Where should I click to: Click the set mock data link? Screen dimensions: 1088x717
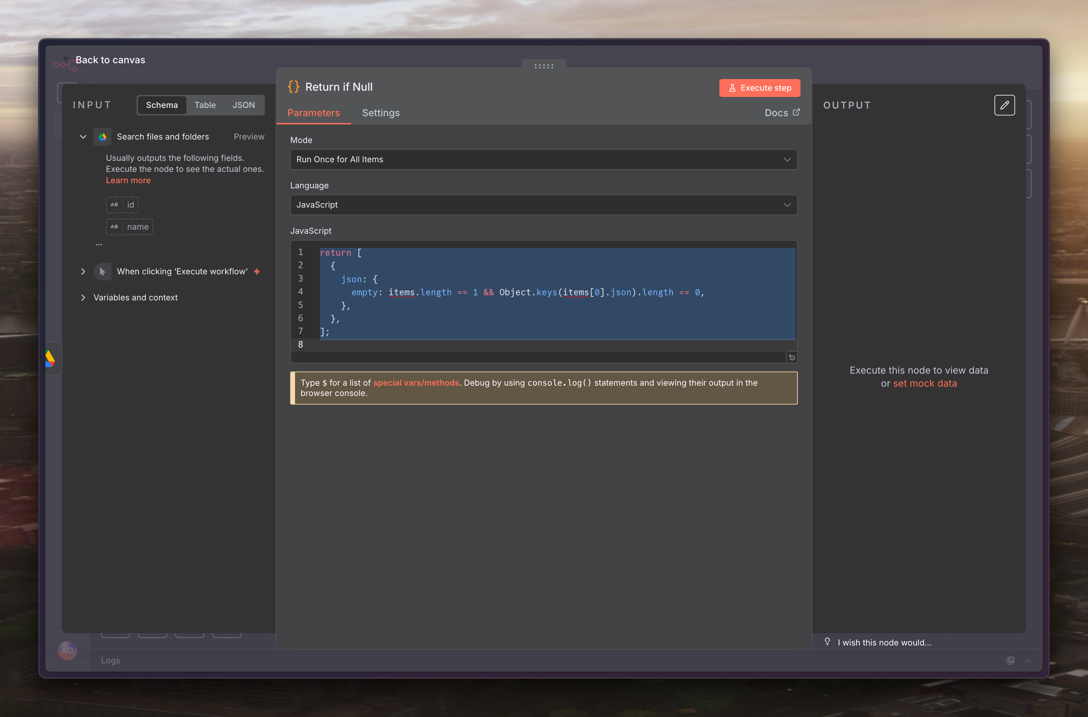click(x=925, y=384)
